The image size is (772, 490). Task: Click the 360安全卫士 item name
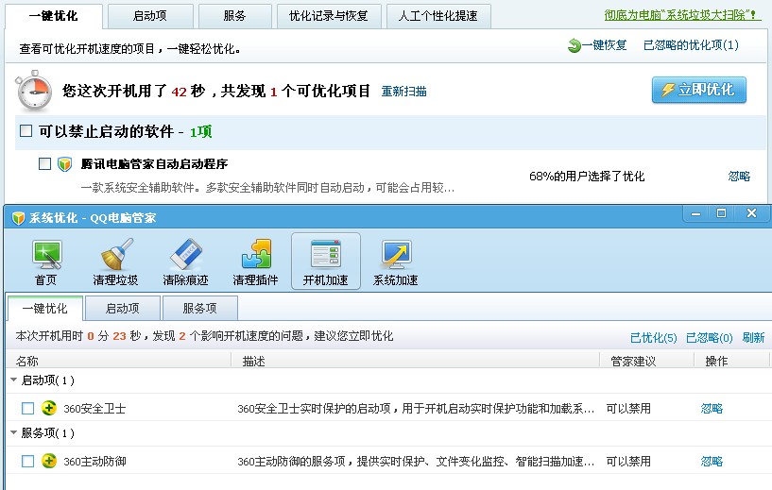coord(94,408)
